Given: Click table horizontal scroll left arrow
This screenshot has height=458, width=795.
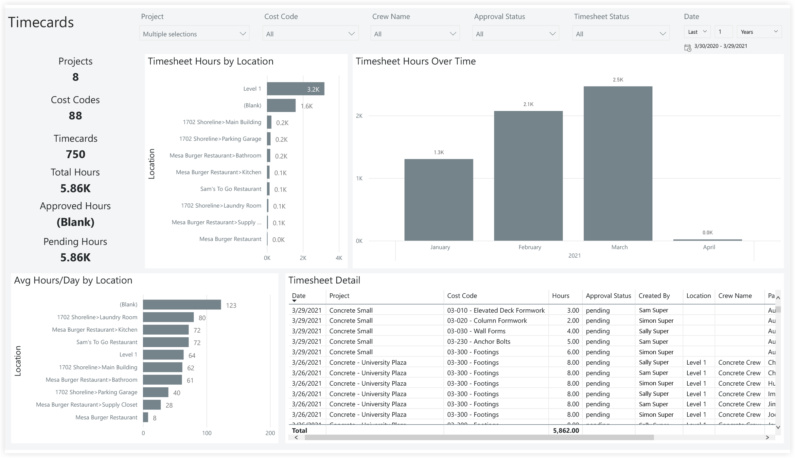Looking at the screenshot, I should coord(296,437).
